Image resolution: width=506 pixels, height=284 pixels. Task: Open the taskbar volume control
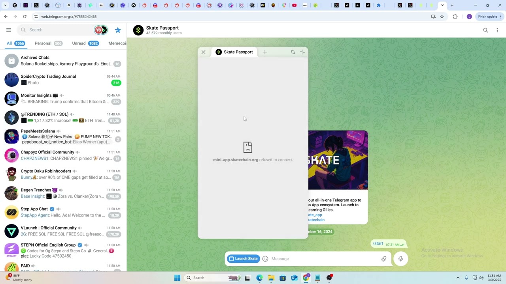point(481,278)
